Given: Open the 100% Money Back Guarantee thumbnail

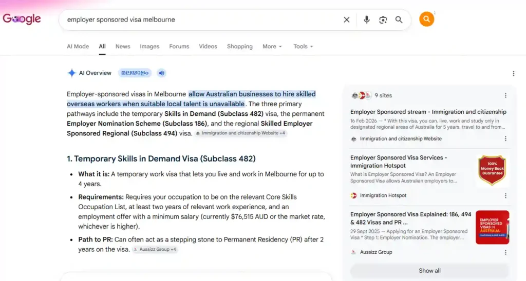Looking at the screenshot, I should [492, 170].
